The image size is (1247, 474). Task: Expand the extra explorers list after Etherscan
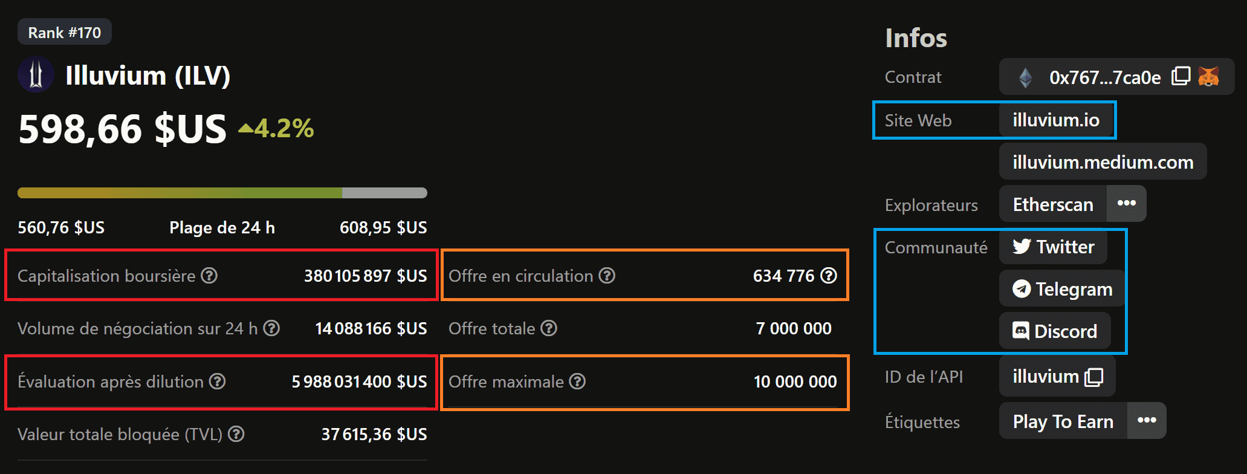point(1126,204)
